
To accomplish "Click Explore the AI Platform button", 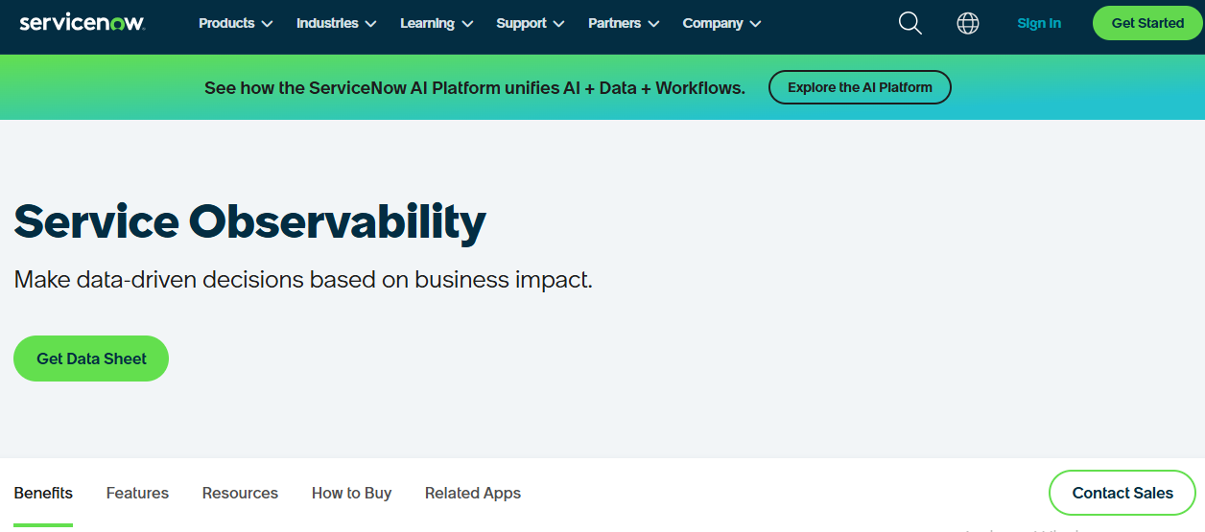I will click(x=860, y=87).
